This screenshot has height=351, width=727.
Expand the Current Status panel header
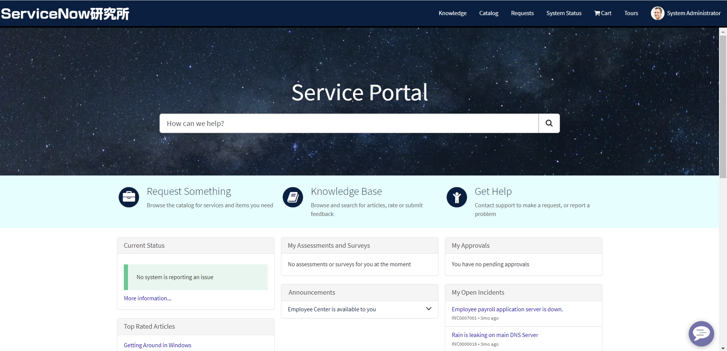[x=144, y=245]
